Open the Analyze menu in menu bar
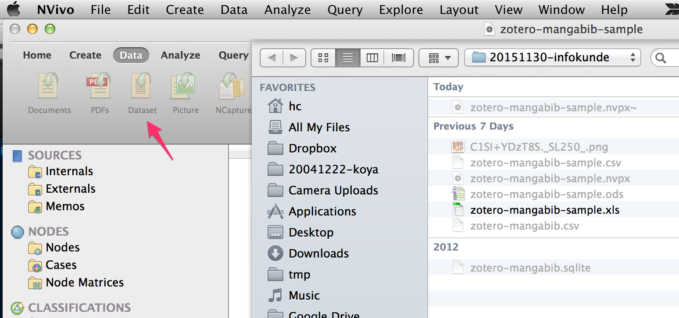 pos(287,10)
